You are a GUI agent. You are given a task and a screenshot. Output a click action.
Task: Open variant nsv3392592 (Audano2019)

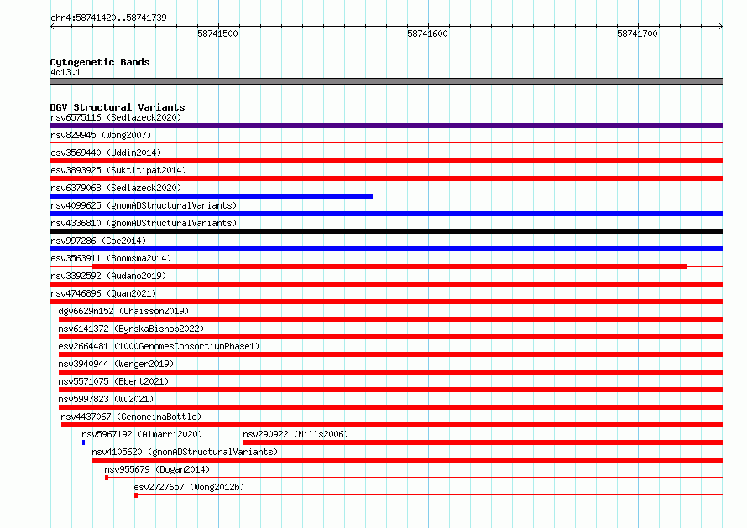pos(108,276)
